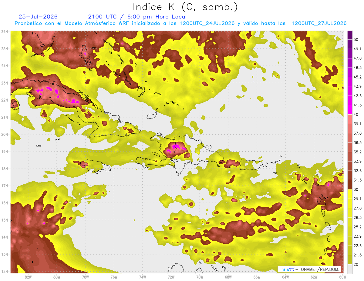This screenshot has width=364, height=281.
Task: Click the longitude label '82W'
Action: (x=28, y=277)
